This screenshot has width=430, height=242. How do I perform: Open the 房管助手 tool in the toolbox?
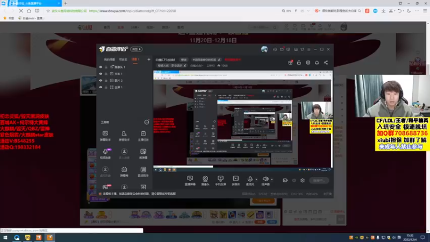124,136
